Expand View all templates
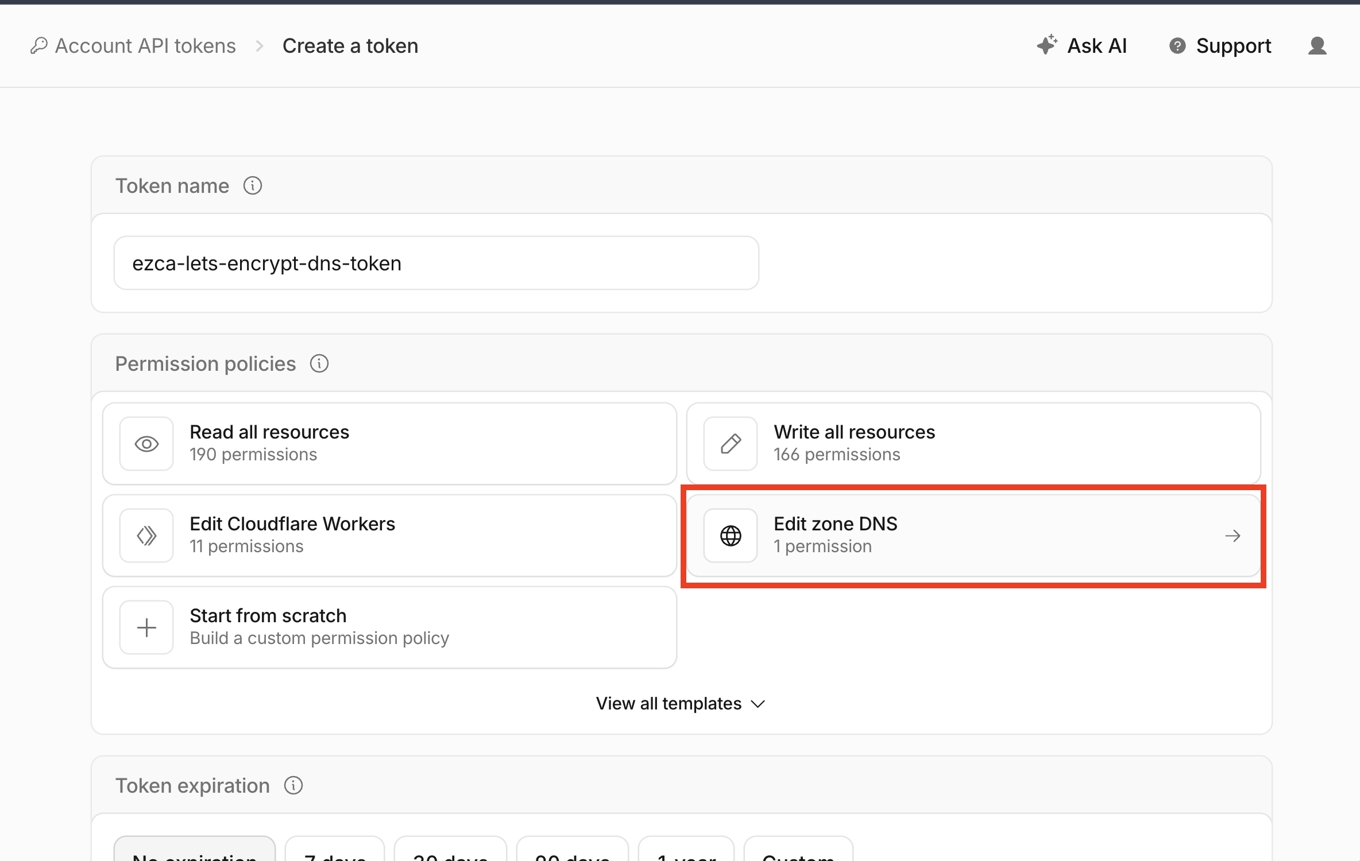The image size is (1360, 861). click(680, 703)
